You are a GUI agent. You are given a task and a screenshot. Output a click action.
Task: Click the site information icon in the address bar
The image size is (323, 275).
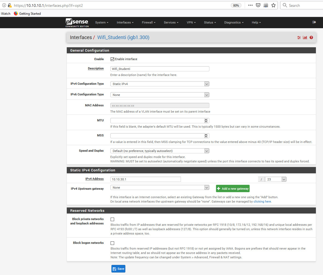click(x=4, y=5)
